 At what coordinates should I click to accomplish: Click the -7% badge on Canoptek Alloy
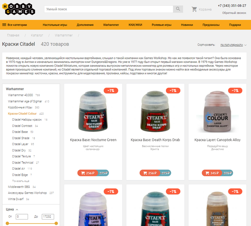point(235,91)
